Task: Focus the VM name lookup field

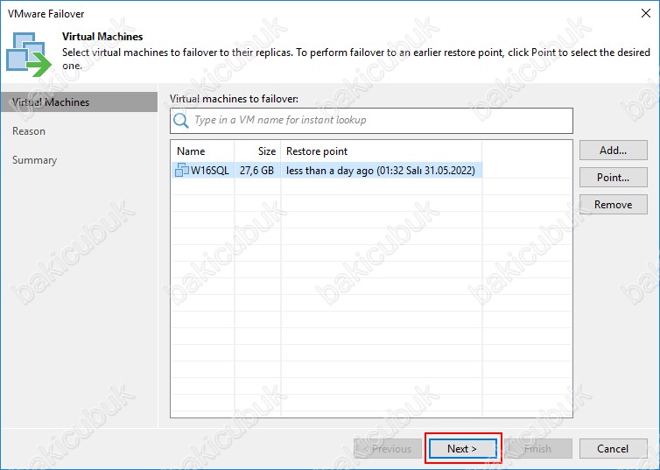Action: point(371,121)
